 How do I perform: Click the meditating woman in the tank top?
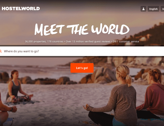(18, 87)
